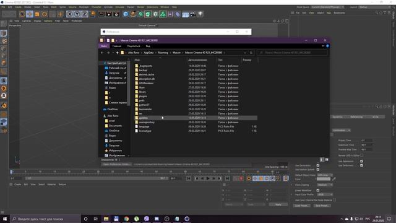The image size is (396, 223).
Task: Sort files by Дата изменения column
Action: pos(197,60)
